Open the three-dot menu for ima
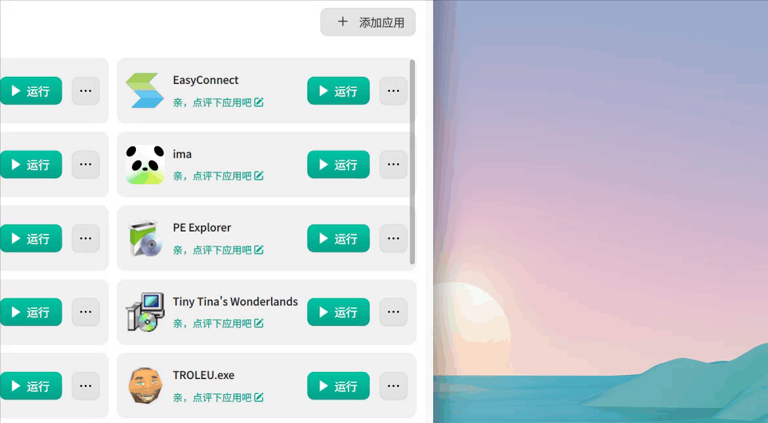 (393, 164)
